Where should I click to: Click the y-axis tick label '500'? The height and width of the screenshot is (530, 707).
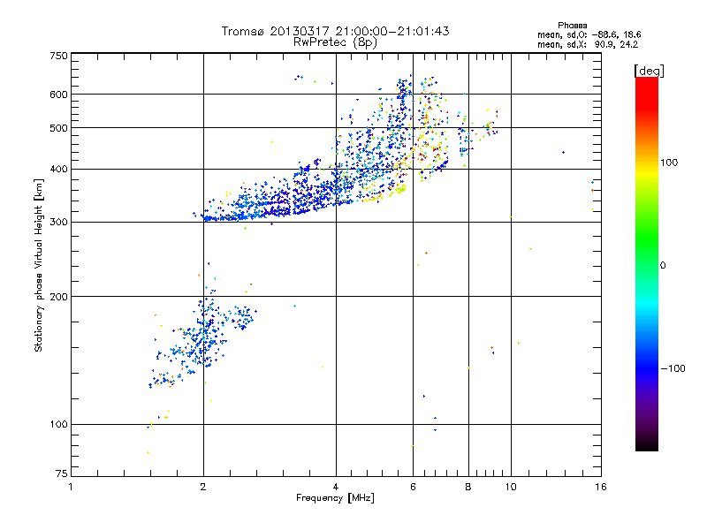(58, 128)
